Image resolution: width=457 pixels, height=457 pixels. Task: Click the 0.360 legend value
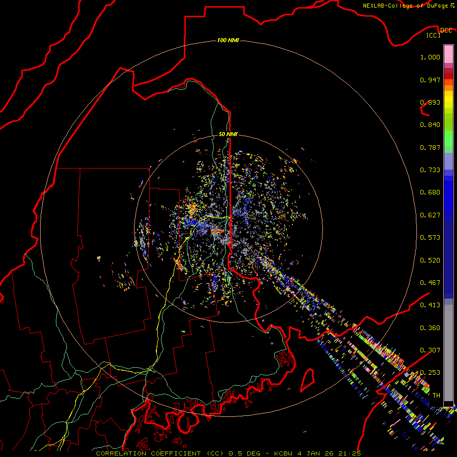click(430, 328)
